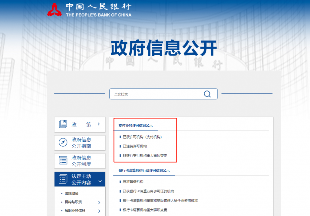
Task: Open 银行卡清算机构行政许可信息公示 heading
Action: (x=144, y=170)
